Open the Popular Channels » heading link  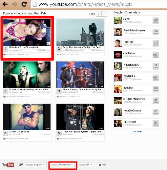[127, 12]
